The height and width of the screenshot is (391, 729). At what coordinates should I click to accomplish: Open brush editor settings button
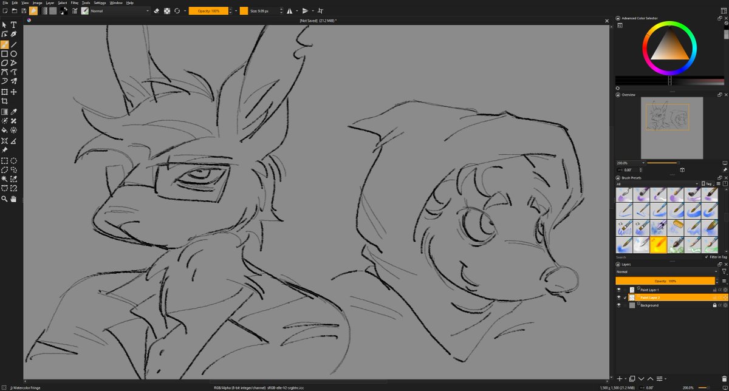(75, 11)
